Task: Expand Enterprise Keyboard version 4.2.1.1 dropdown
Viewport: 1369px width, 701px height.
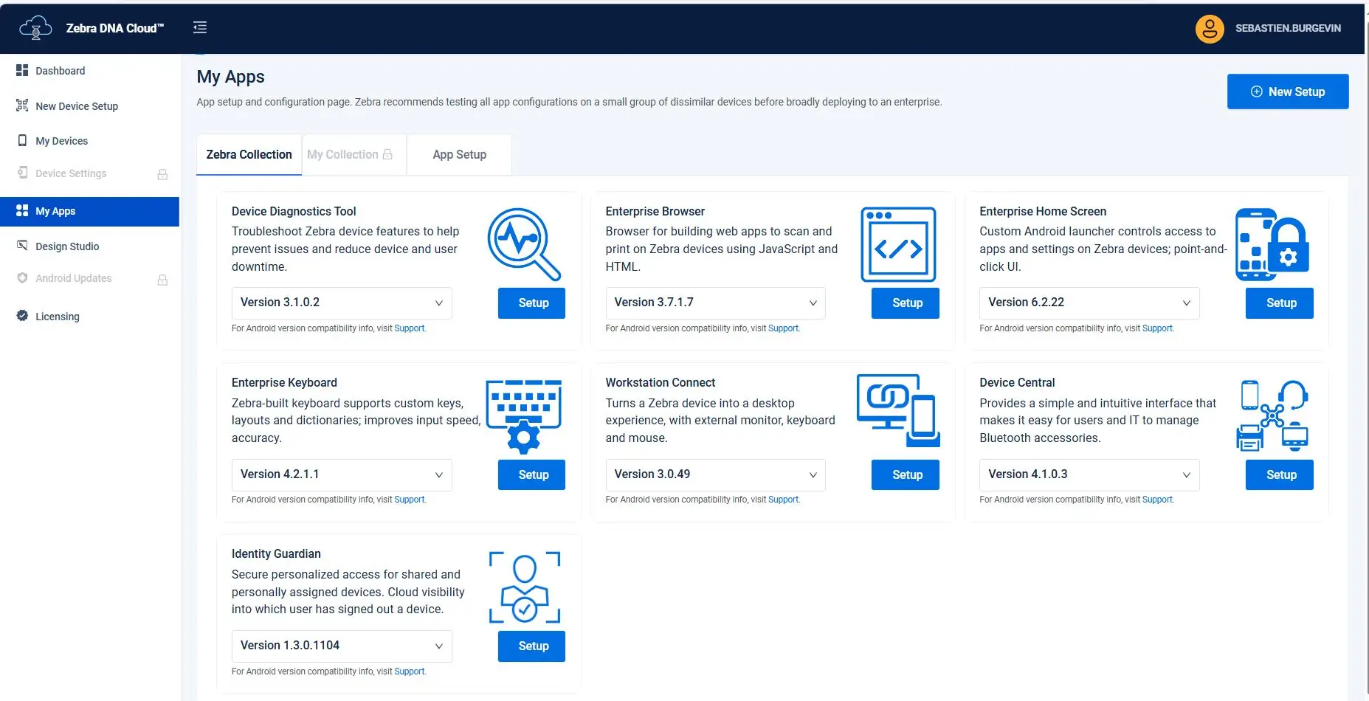Action: [x=342, y=474]
